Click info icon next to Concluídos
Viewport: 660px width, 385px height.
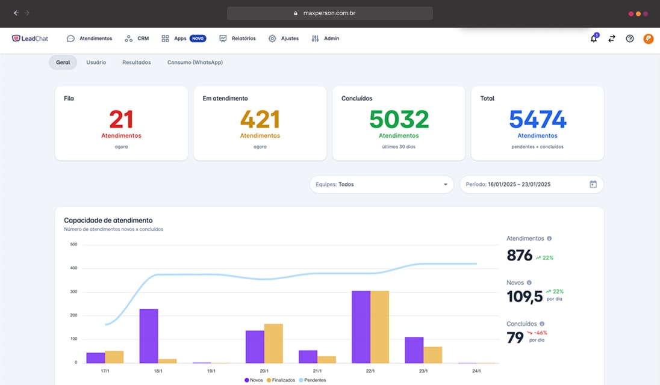click(x=542, y=324)
